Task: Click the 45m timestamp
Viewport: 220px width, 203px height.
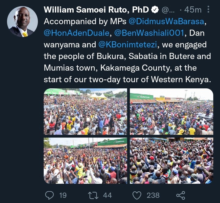Action: coord(193,10)
